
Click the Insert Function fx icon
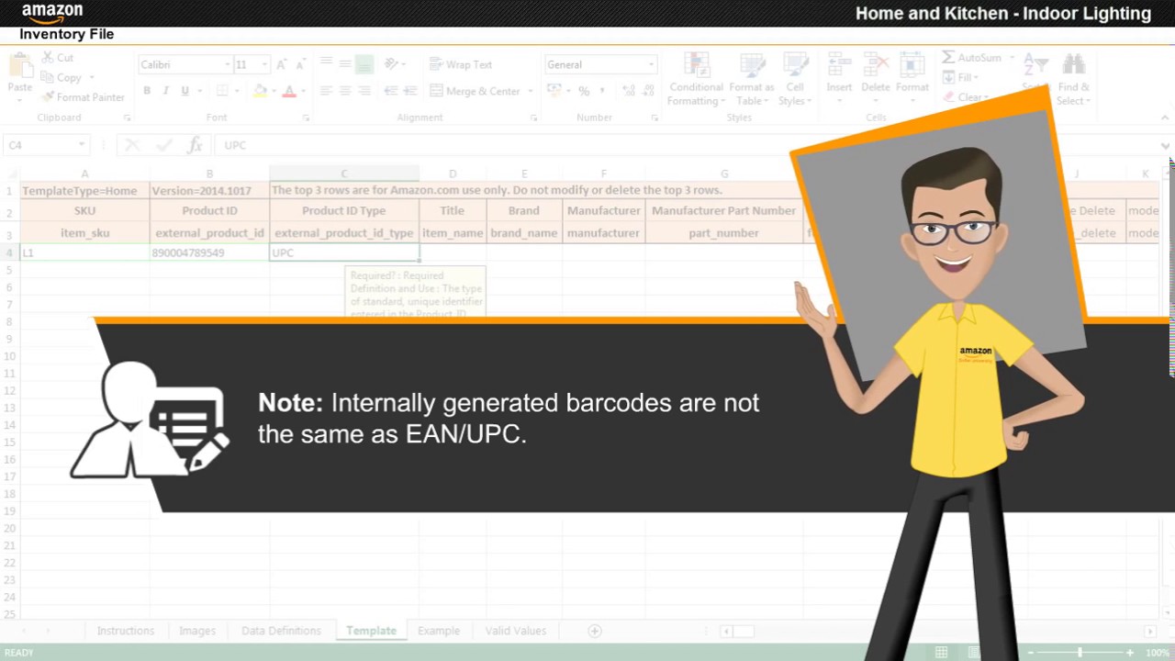[x=195, y=145]
